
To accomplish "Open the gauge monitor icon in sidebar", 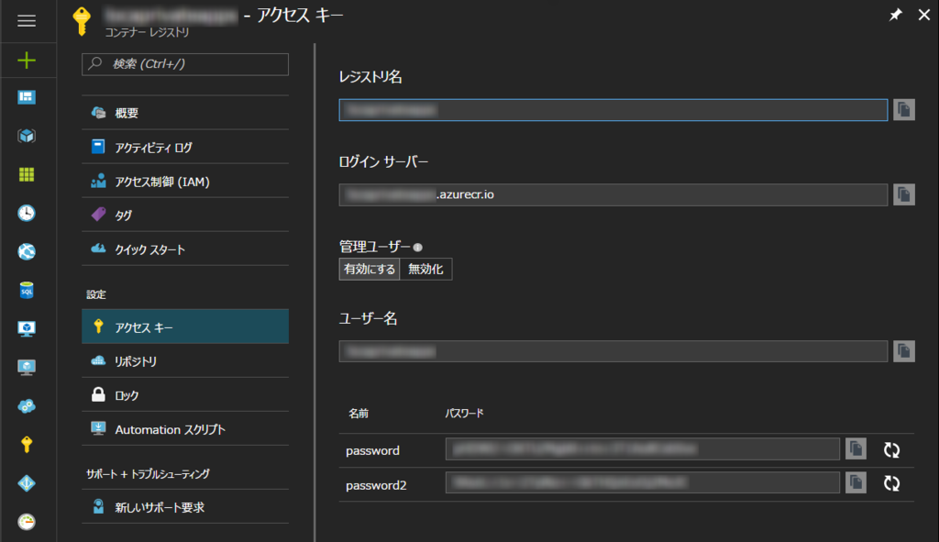I will tap(27, 522).
